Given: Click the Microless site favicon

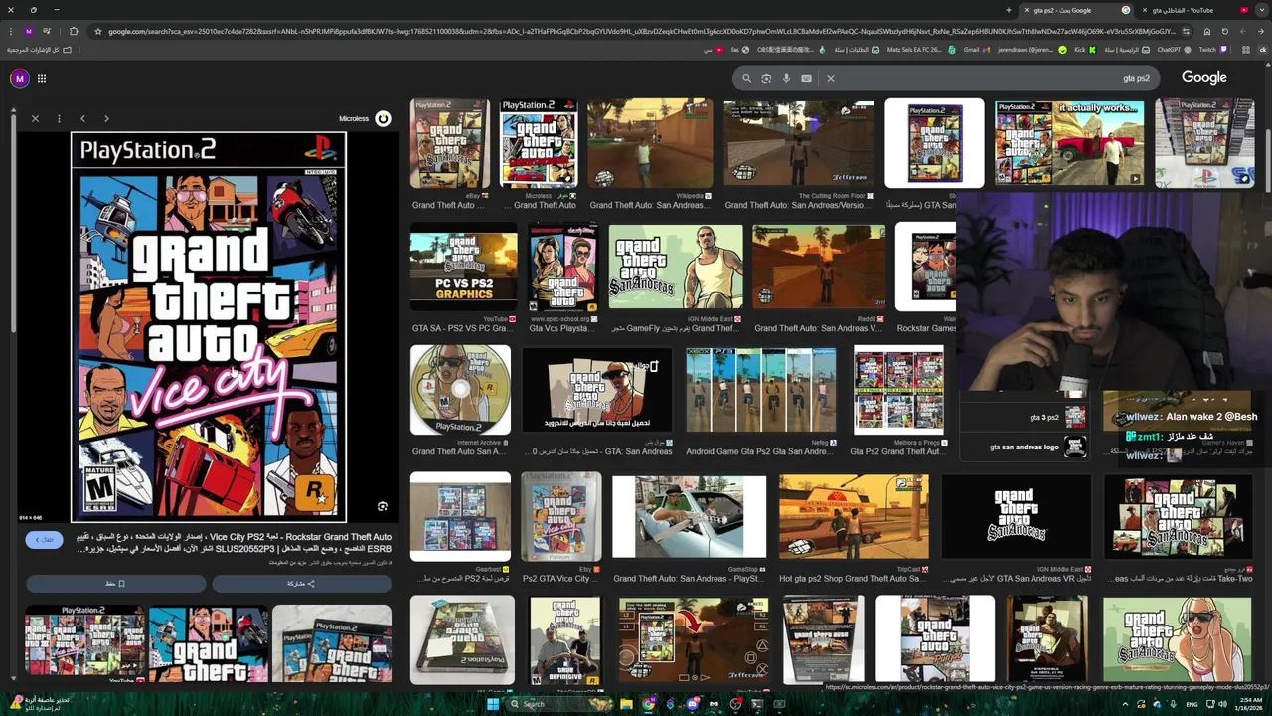Looking at the screenshot, I should coord(383,118).
